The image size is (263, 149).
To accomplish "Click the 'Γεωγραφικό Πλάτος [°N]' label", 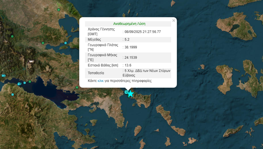I will (103, 47).
